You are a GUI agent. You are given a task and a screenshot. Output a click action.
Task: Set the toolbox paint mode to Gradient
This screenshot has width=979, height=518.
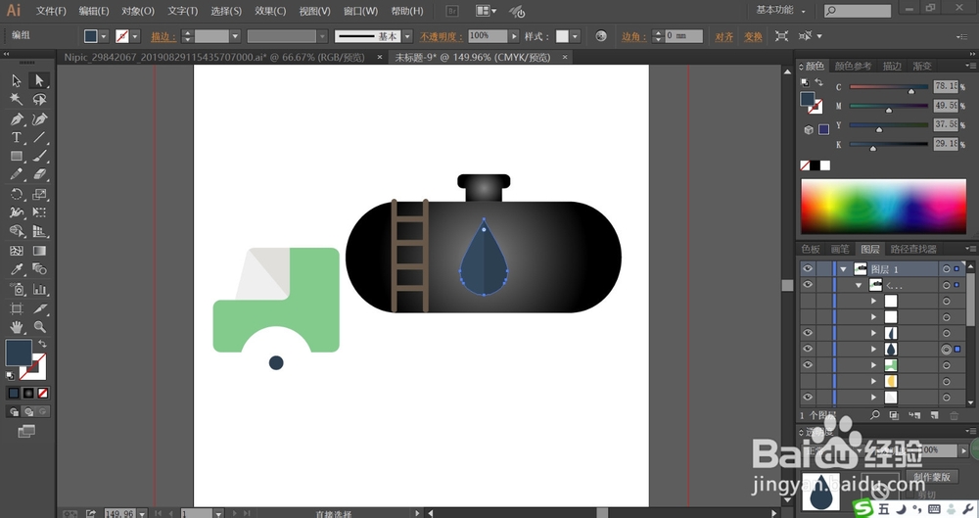[x=28, y=393]
